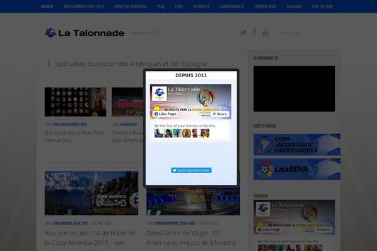Screen dimensions: 377x251
Task: Open the YouTube icon in header
Action: pyautogui.click(x=265, y=33)
